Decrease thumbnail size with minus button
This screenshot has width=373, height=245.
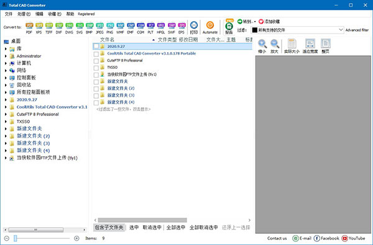[x=7, y=238]
